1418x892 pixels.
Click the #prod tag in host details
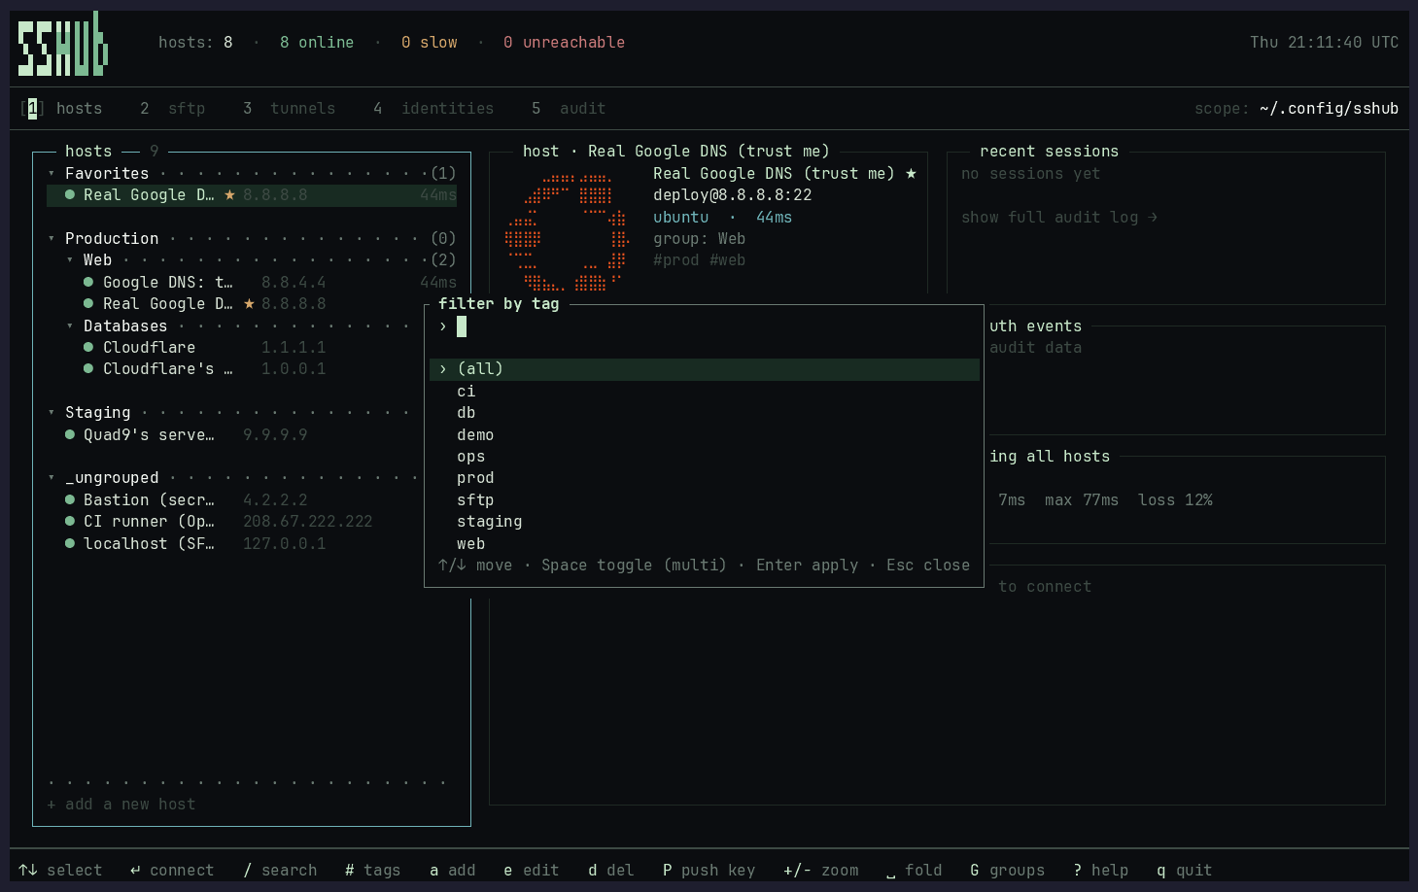click(676, 260)
